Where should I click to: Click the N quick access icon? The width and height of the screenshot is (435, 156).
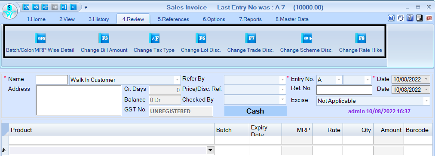point(26,7)
